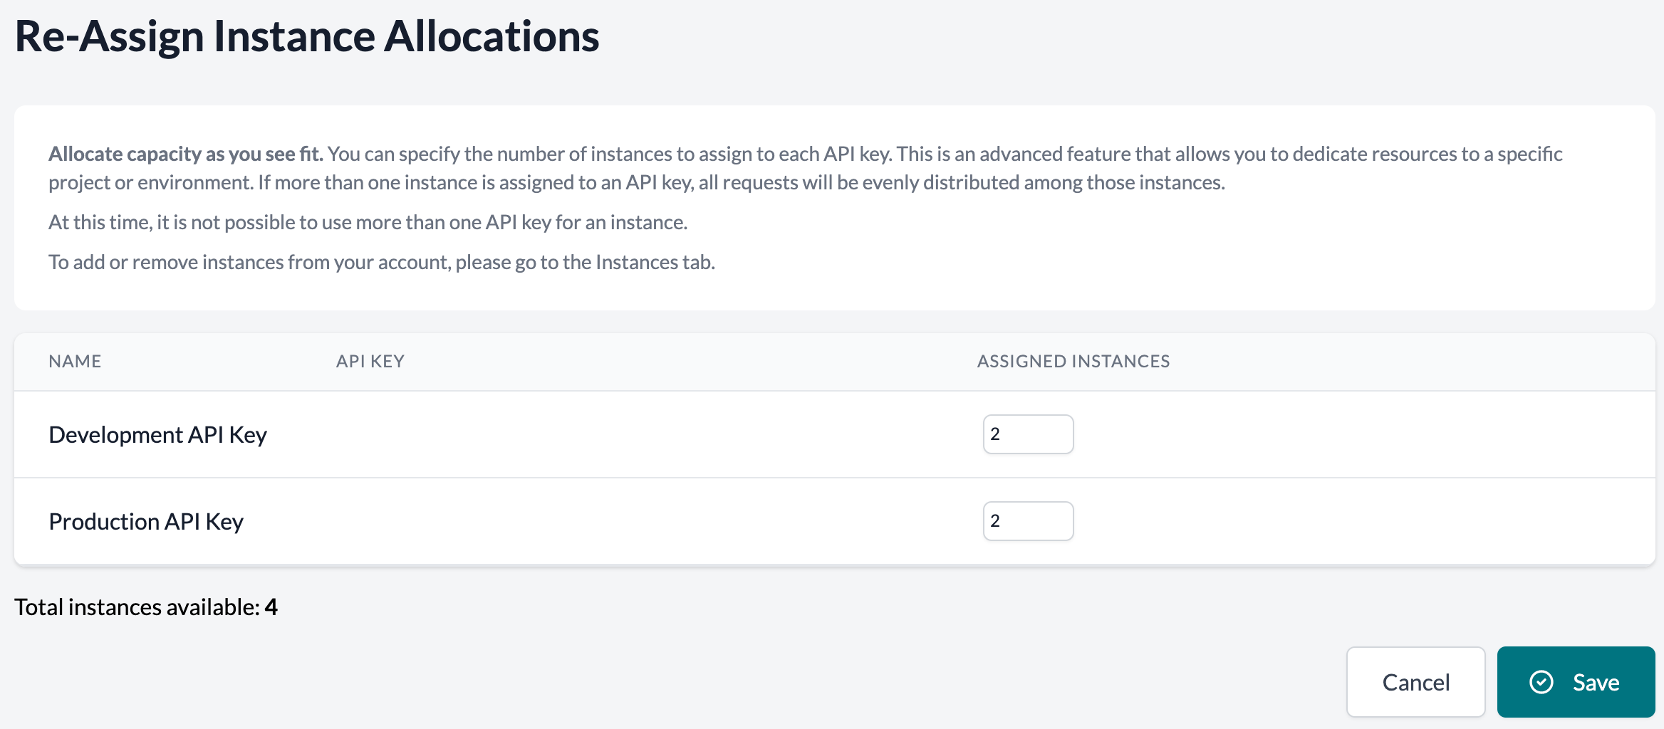The height and width of the screenshot is (729, 1664).
Task: Select the Production API Key instances field
Action: 1028,521
